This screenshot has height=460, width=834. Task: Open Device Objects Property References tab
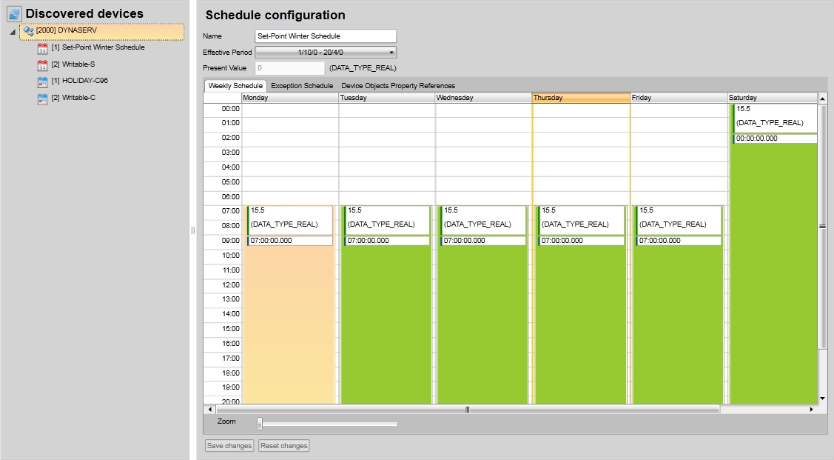coord(398,86)
